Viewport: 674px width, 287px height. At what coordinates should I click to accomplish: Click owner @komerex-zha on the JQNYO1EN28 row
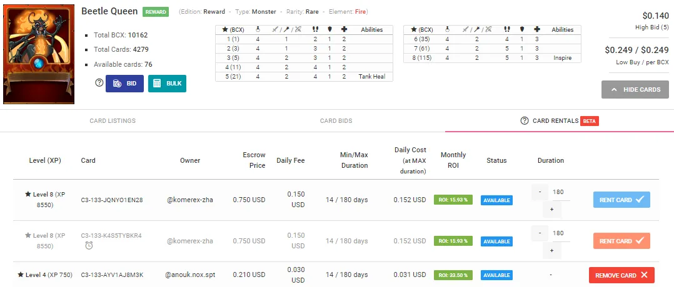pyautogui.click(x=190, y=200)
